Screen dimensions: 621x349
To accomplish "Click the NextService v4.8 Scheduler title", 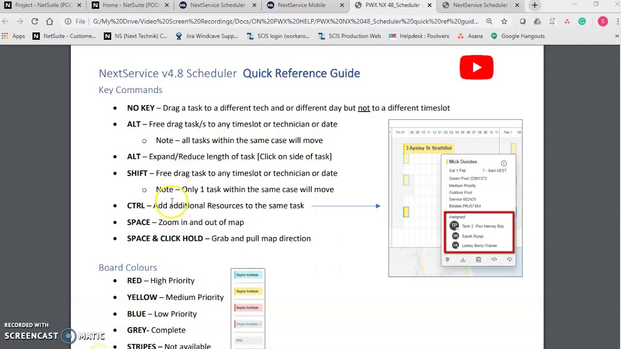I will click(167, 73).
